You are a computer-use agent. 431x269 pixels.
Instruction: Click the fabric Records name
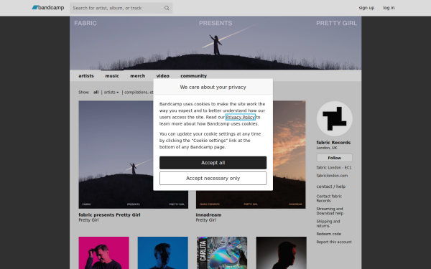333,143
